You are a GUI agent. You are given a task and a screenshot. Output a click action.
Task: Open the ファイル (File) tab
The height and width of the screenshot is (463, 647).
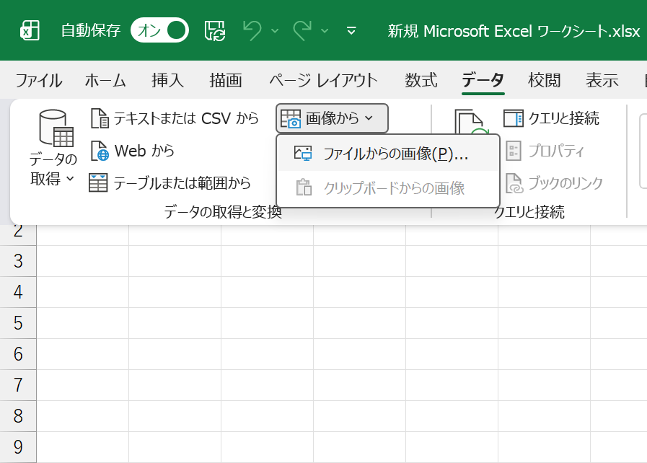pyautogui.click(x=38, y=80)
